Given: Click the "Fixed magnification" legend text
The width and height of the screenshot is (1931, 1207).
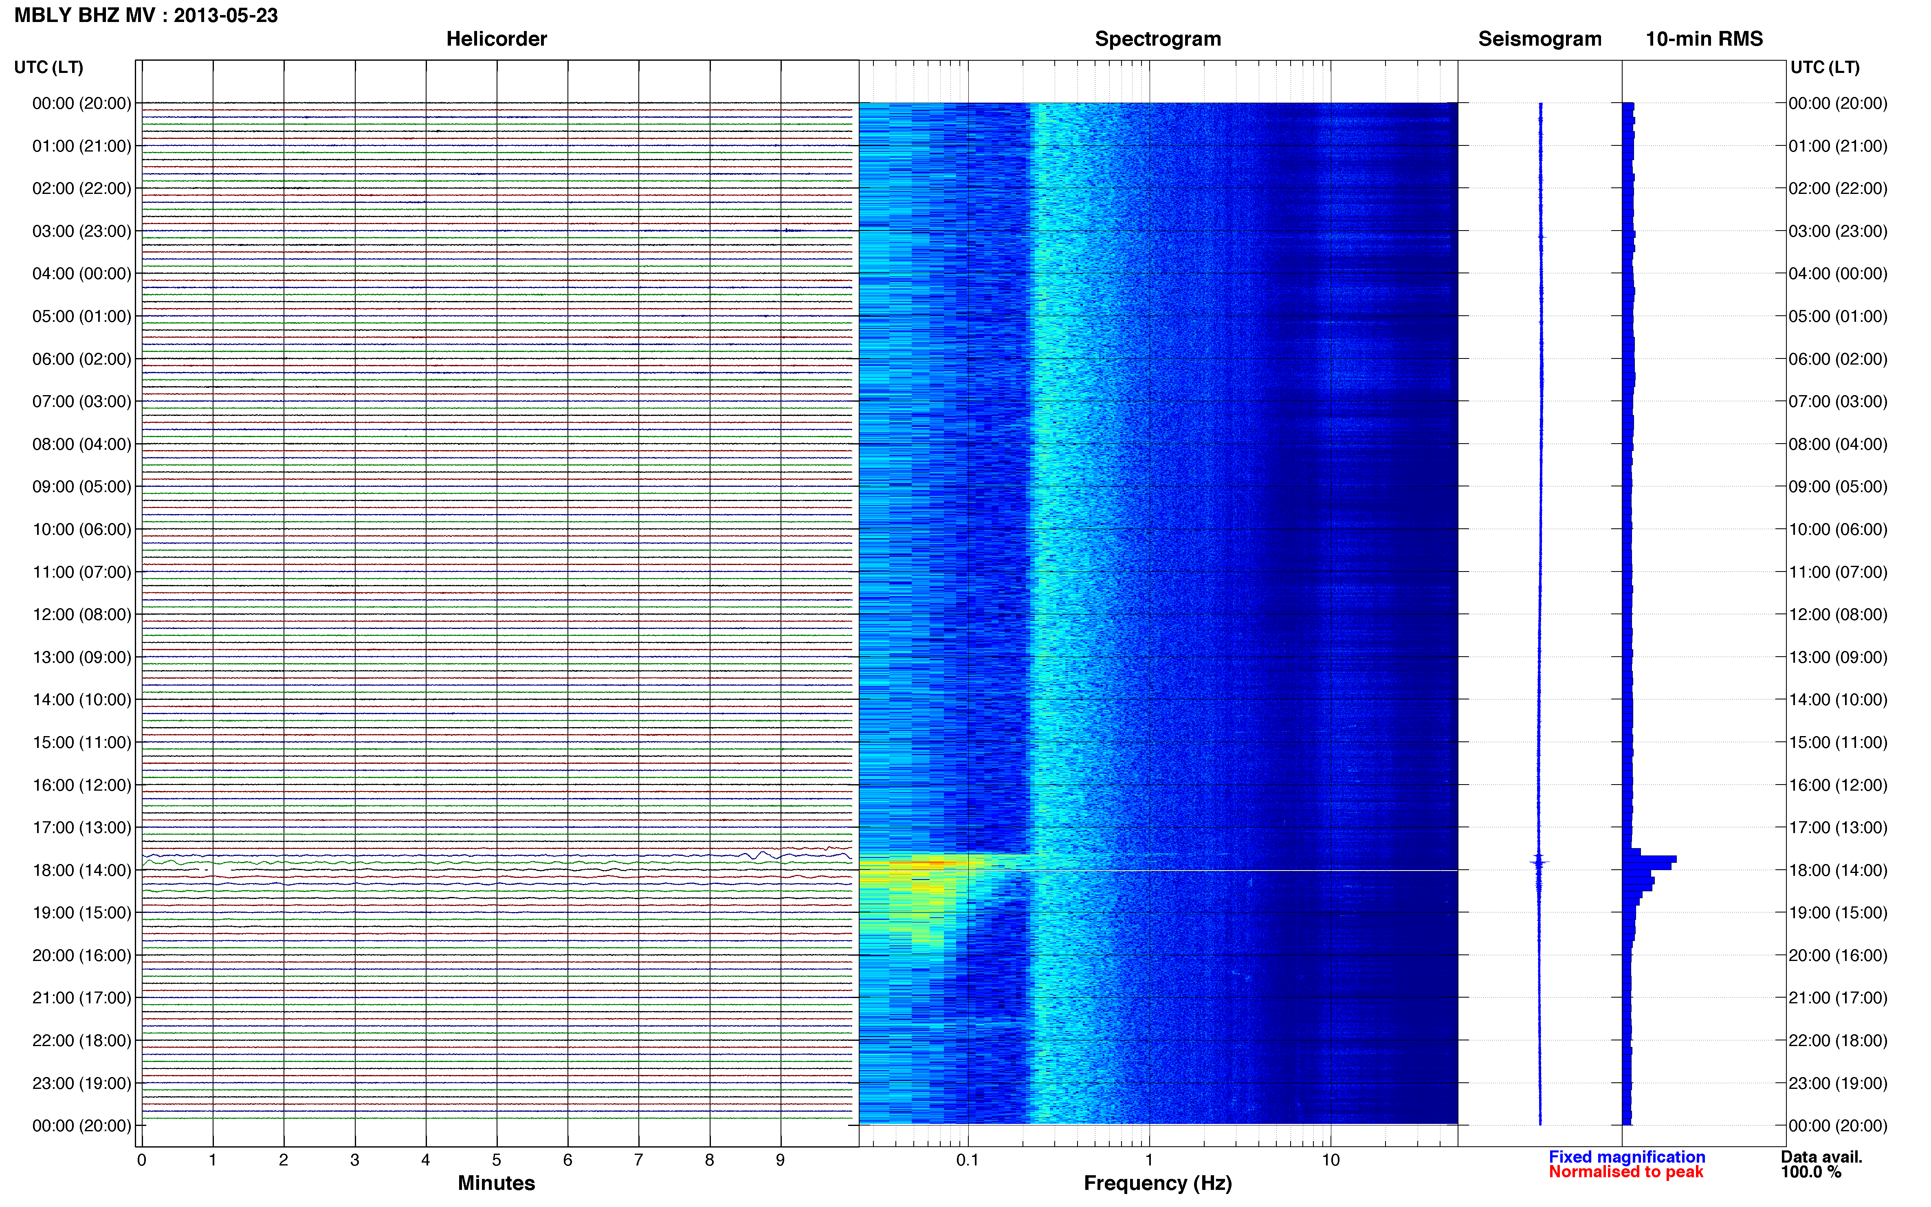Looking at the screenshot, I should 1627,1157.
